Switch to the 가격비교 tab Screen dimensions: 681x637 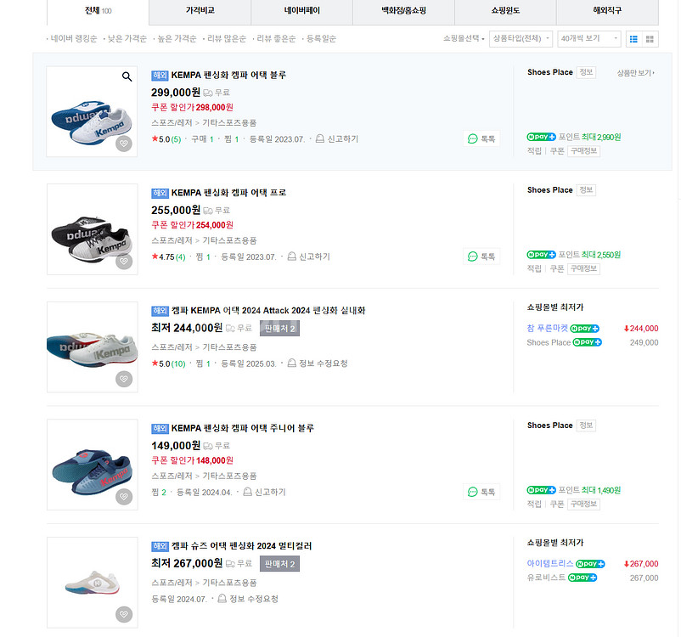click(200, 12)
